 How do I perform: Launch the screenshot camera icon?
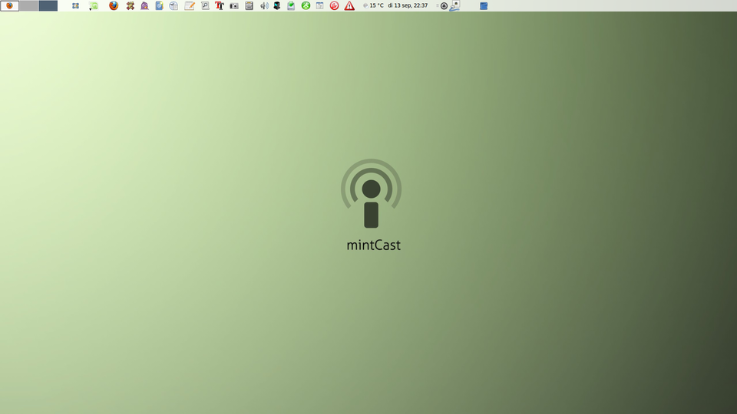click(x=234, y=6)
